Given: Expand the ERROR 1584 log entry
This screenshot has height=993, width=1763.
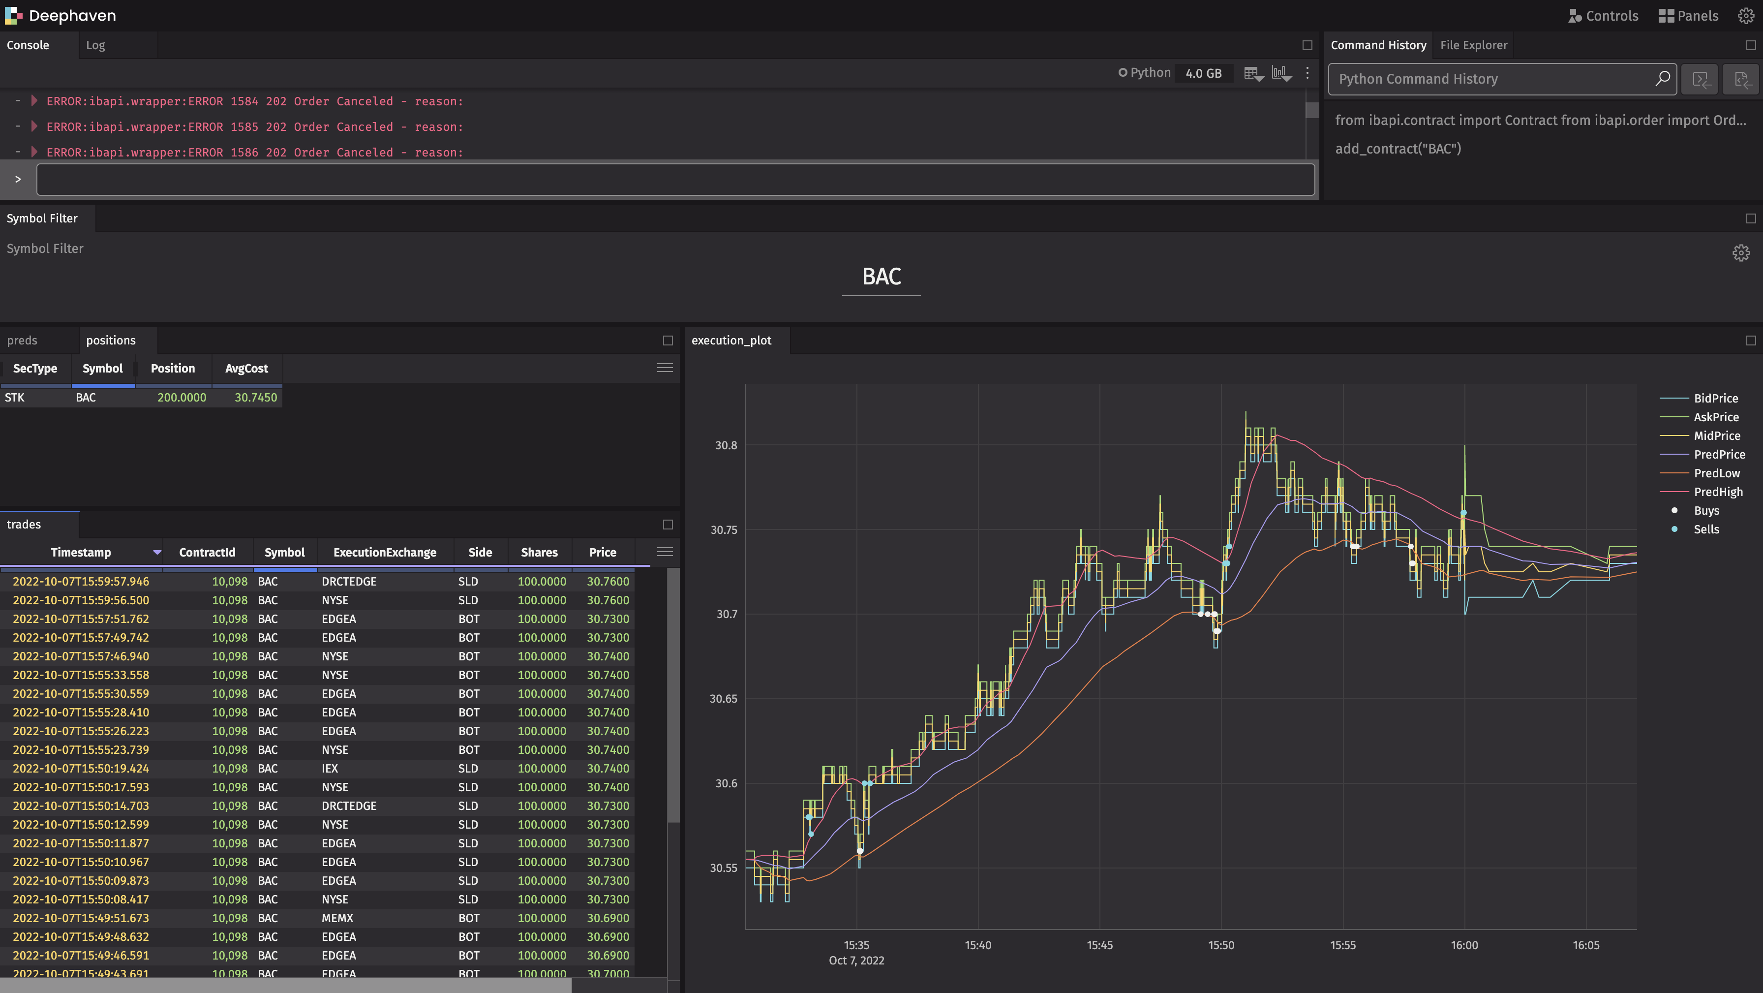Looking at the screenshot, I should click(x=33, y=101).
